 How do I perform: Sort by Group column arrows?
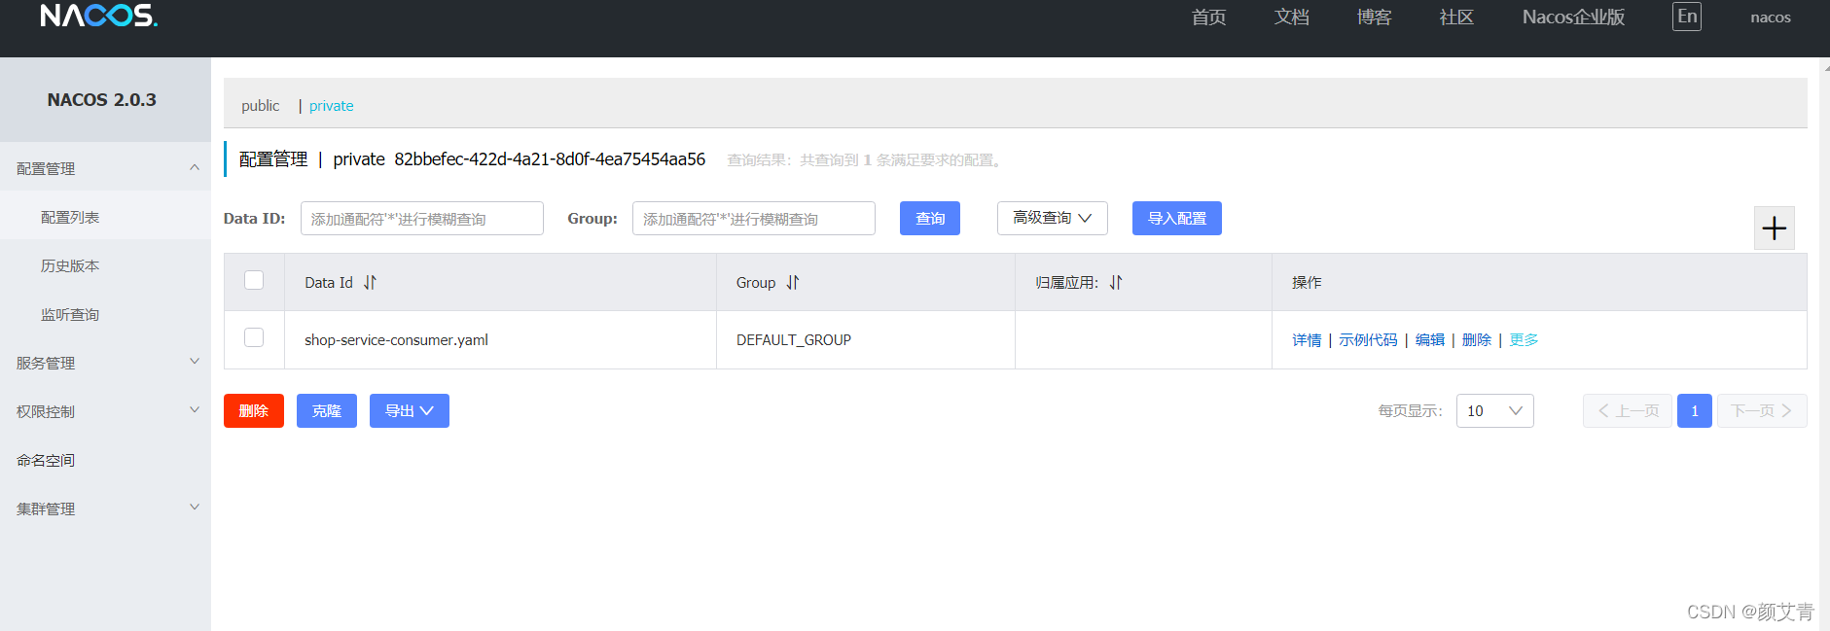[x=793, y=283]
